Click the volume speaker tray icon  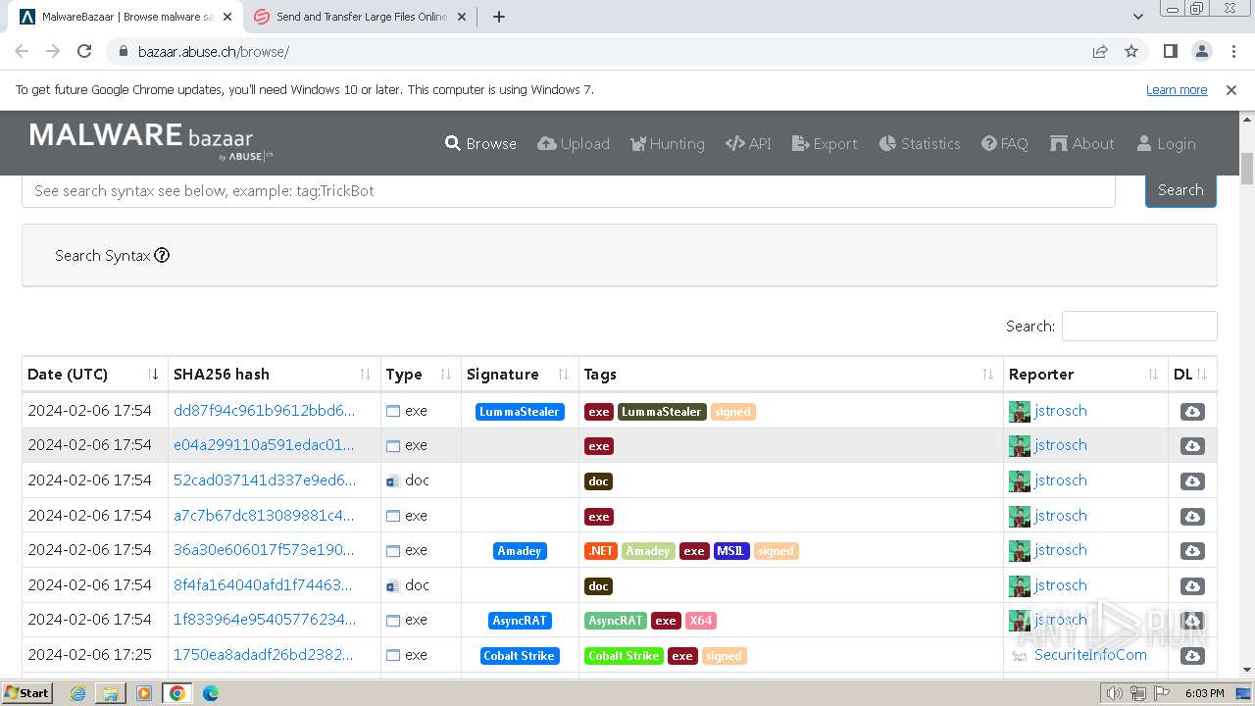tap(1114, 693)
